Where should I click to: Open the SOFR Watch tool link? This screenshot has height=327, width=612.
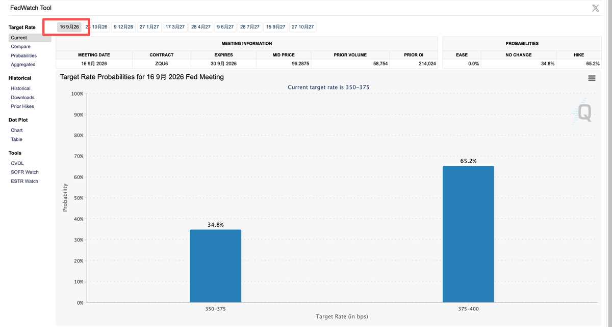tap(24, 172)
